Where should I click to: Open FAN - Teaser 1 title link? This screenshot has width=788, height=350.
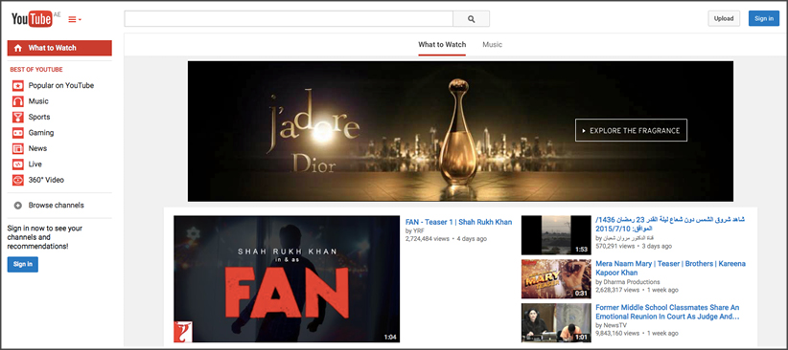[459, 222]
